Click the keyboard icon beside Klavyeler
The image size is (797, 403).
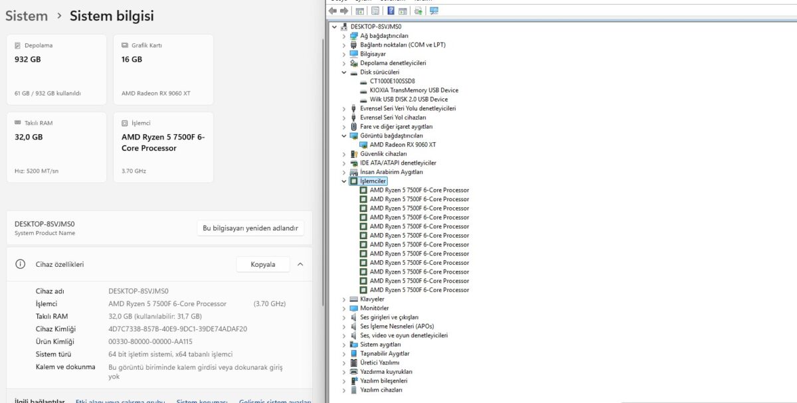click(x=353, y=299)
